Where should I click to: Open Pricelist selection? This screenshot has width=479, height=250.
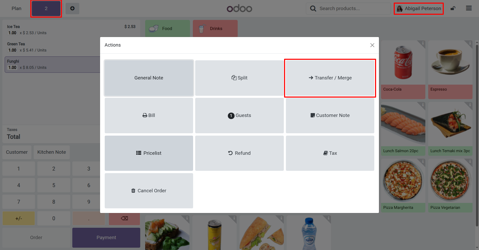(x=149, y=153)
